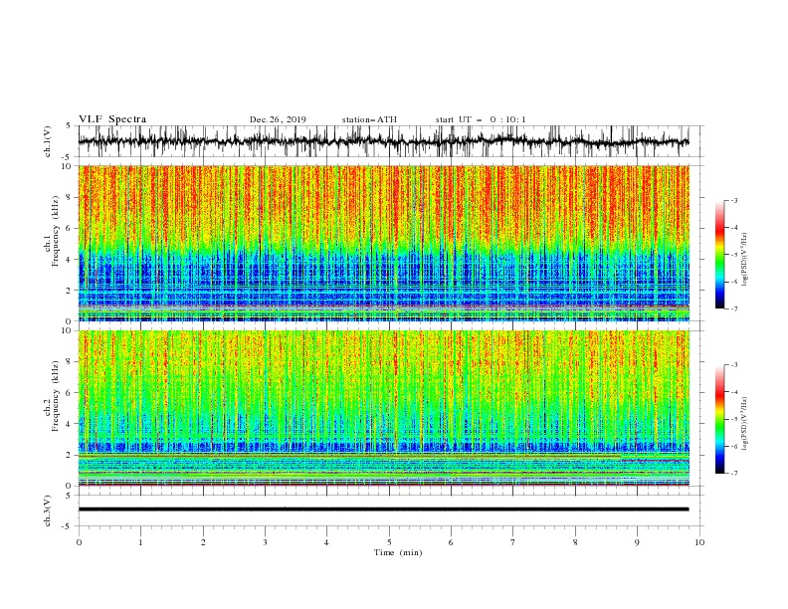Click the "-7" label on ch.2 color bar
Image resolution: width=788 pixels, height=609 pixels.
tap(734, 474)
